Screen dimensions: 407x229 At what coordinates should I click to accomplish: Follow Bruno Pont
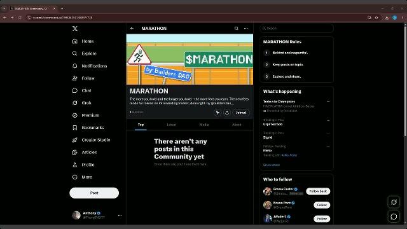(x=322, y=205)
